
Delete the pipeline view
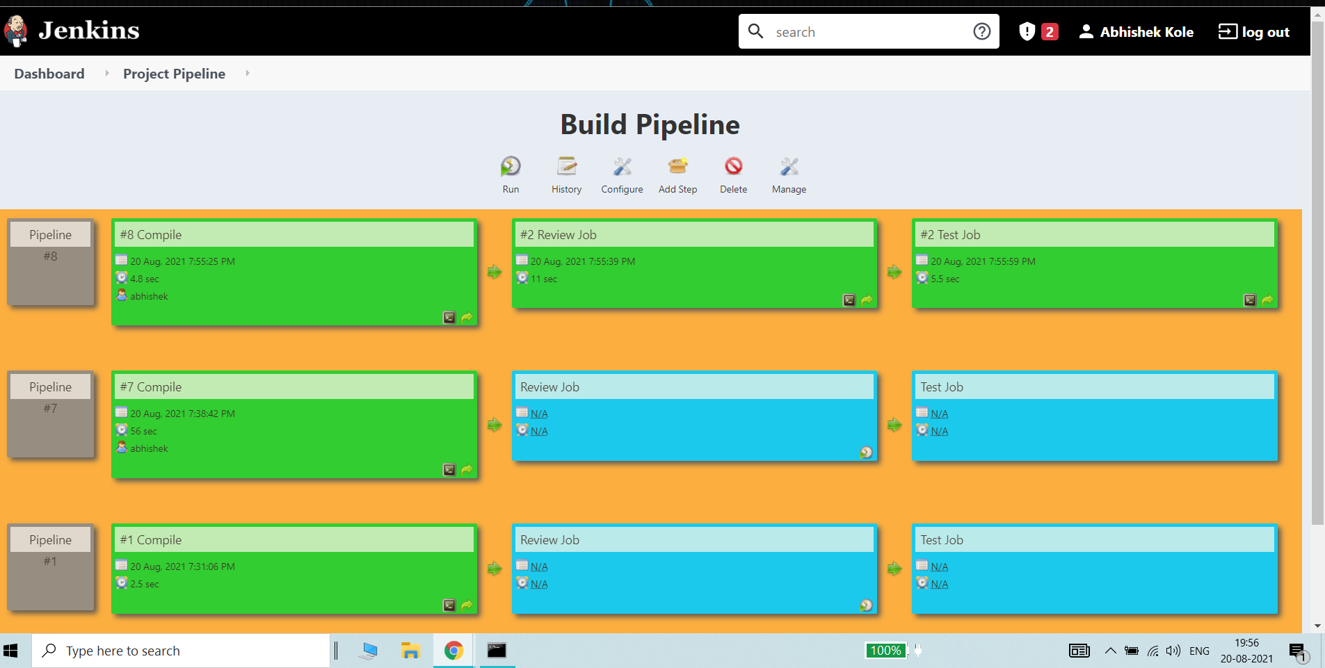pyautogui.click(x=732, y=167)
